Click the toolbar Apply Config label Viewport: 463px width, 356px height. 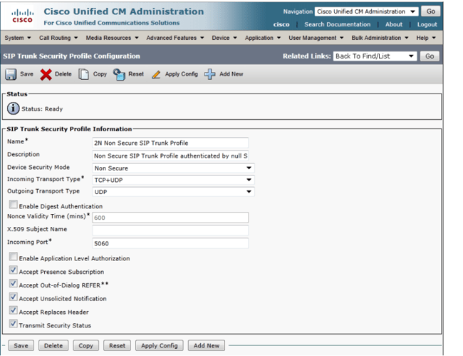pyautogui.click(x=182, y=74)
